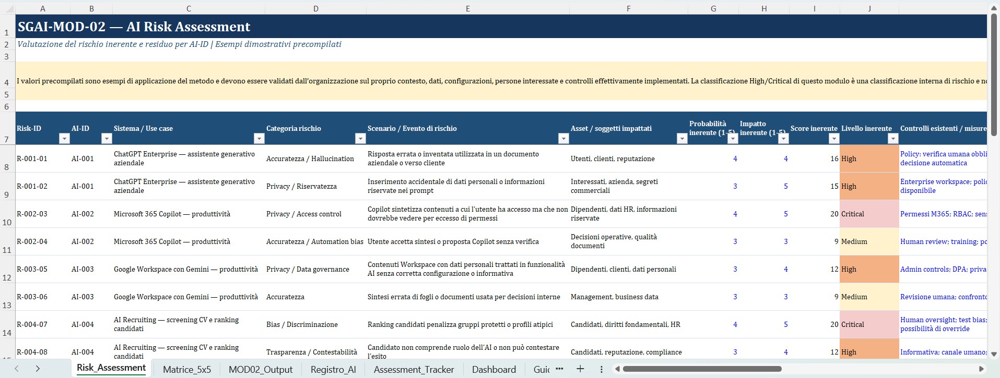The image size is (1000, 378).
Task: Open the Registro_AI sheet tab
Action: tap(333, 369)
